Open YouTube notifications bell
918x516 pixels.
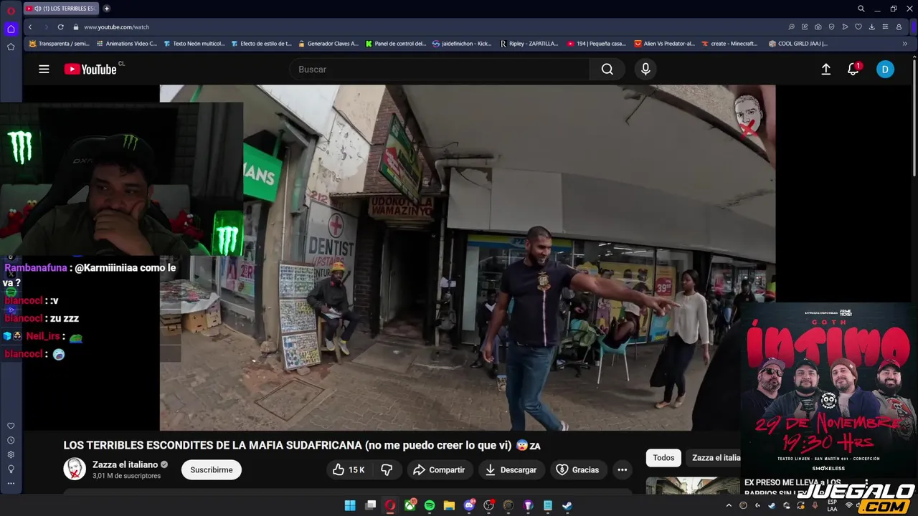pos(853,69)
